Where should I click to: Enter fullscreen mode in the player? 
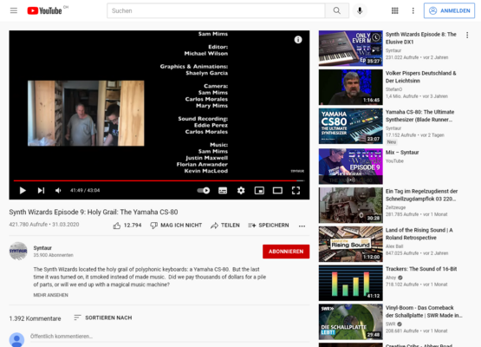point(296,190)
